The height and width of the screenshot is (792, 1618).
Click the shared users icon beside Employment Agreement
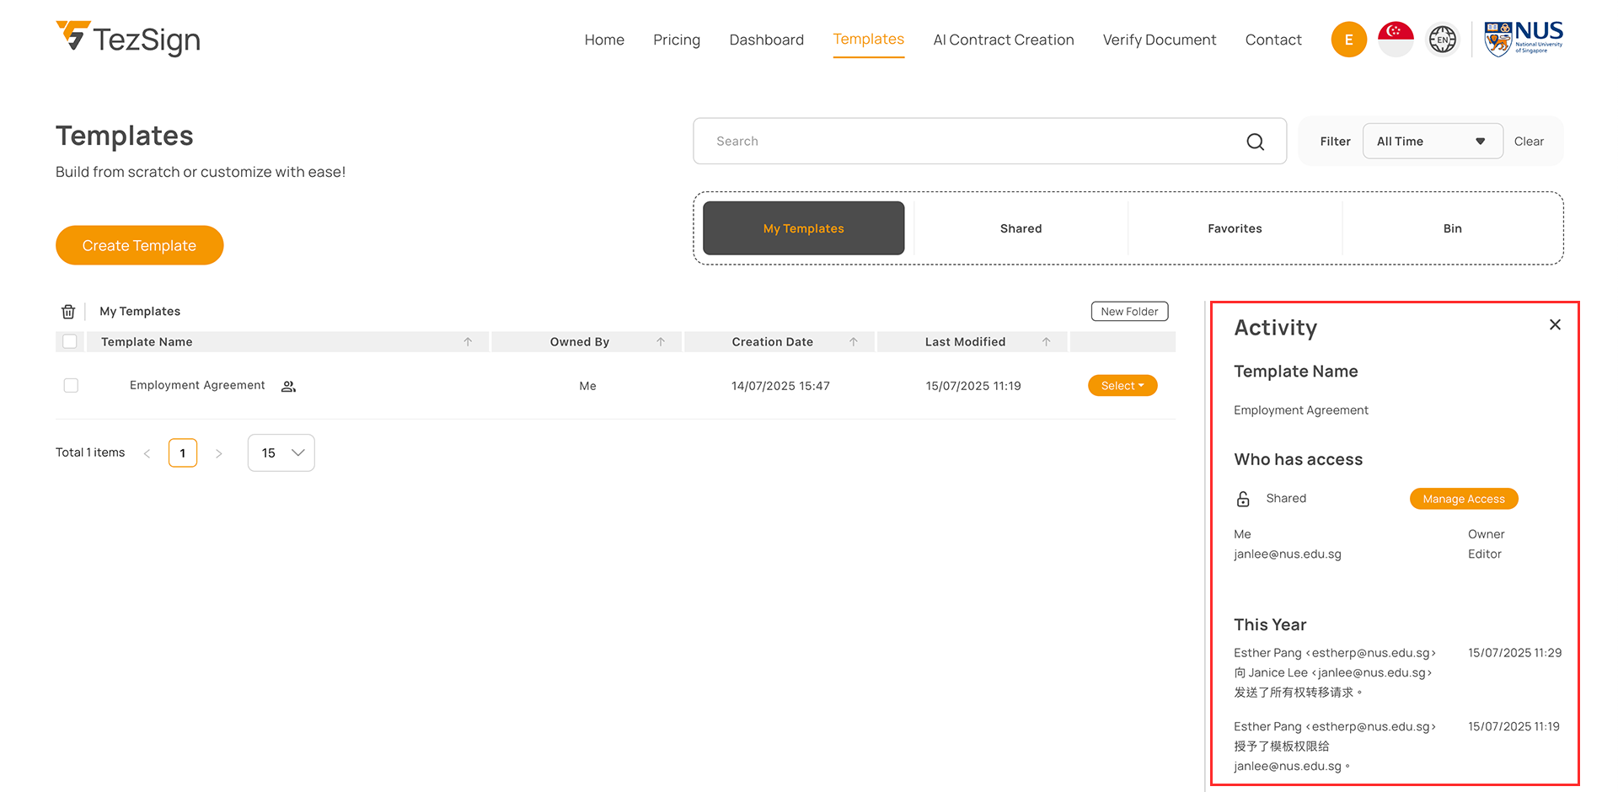288,386
